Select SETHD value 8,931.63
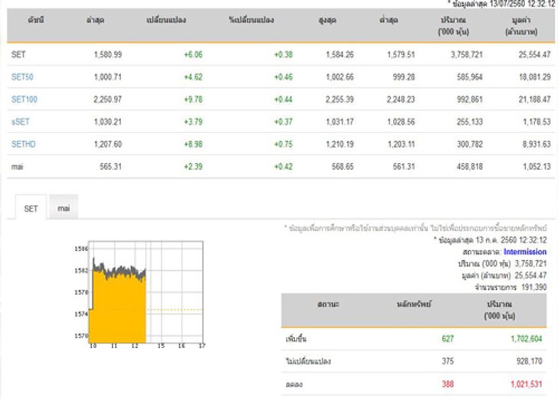Viewport: 558px width, 401px height. pyautogui.click(x=537, y=144)
